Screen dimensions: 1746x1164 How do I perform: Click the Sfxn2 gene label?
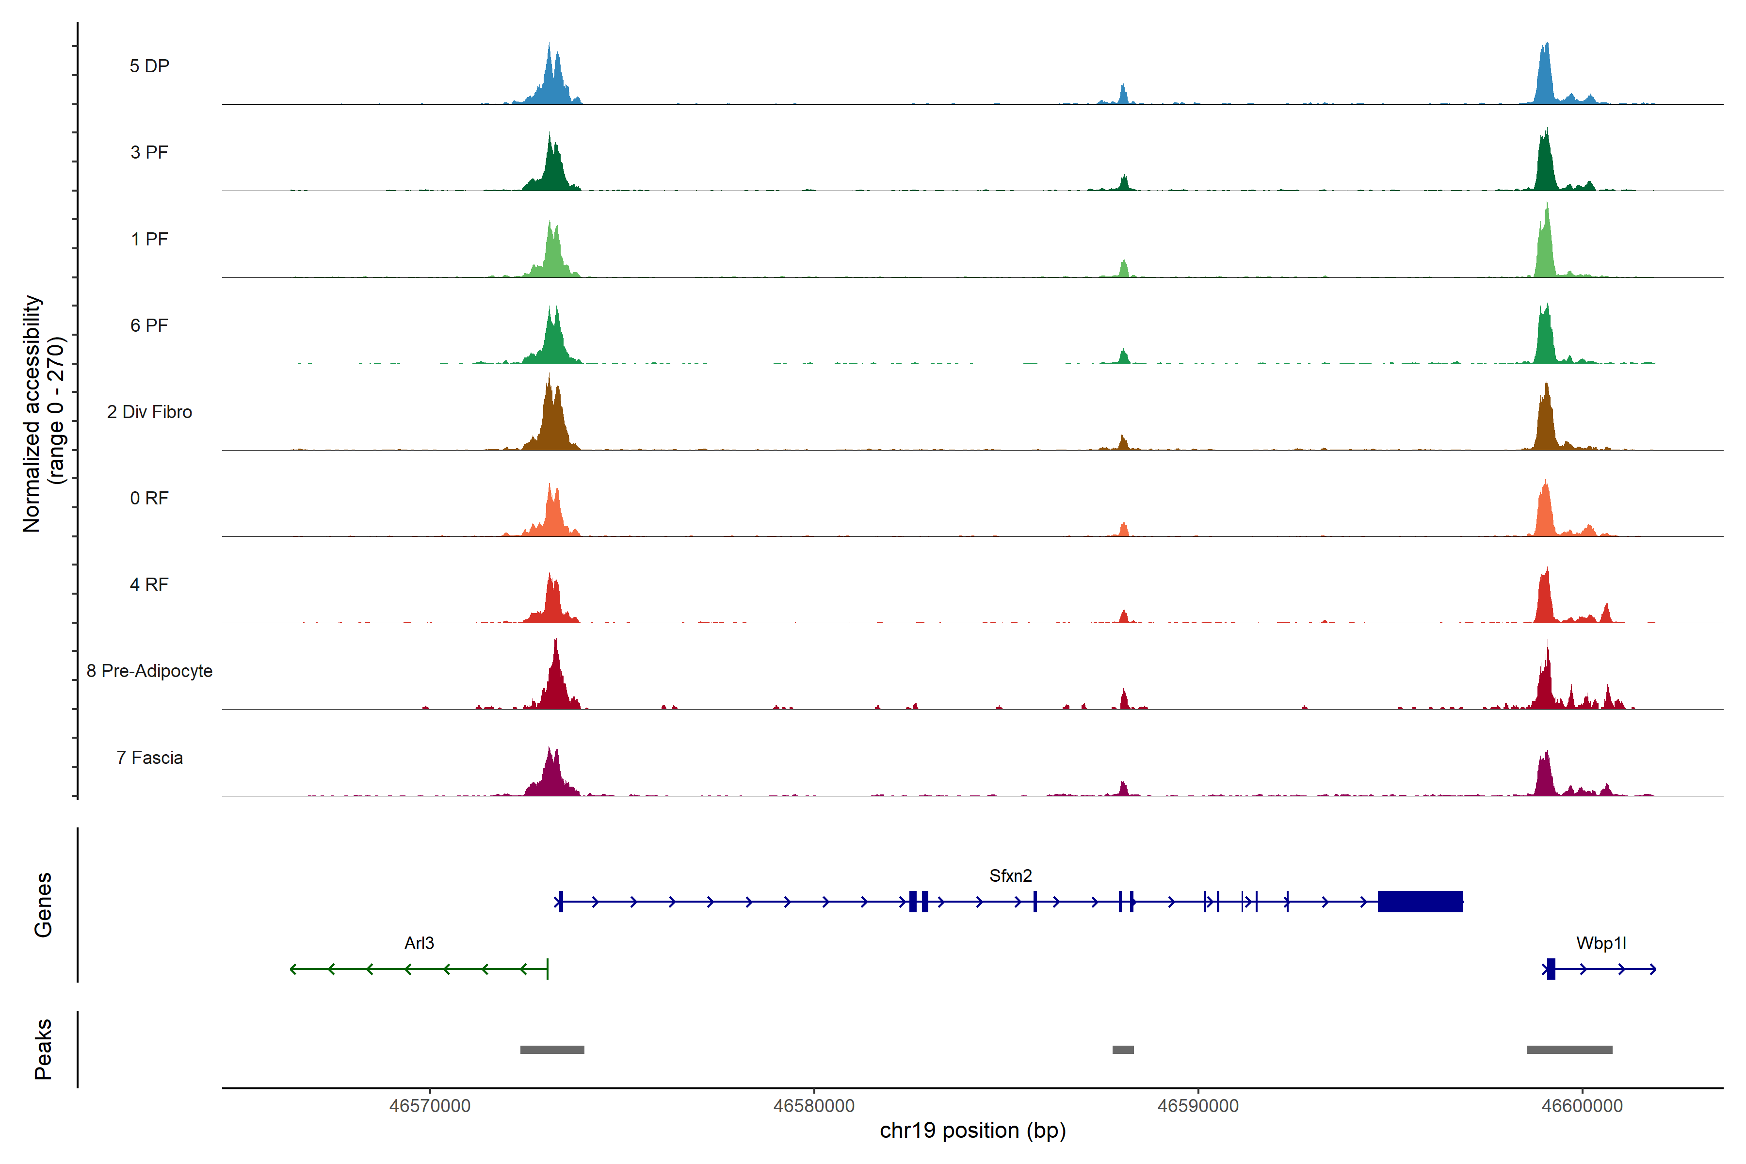tap(1010, 876)
